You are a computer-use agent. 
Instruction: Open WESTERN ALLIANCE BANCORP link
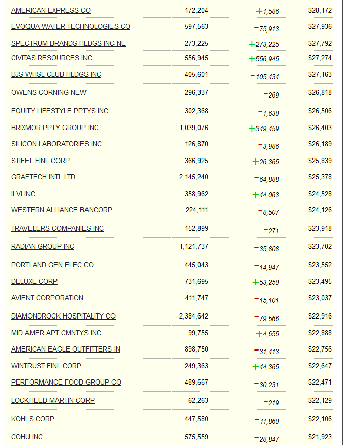(x=62, y=210)
